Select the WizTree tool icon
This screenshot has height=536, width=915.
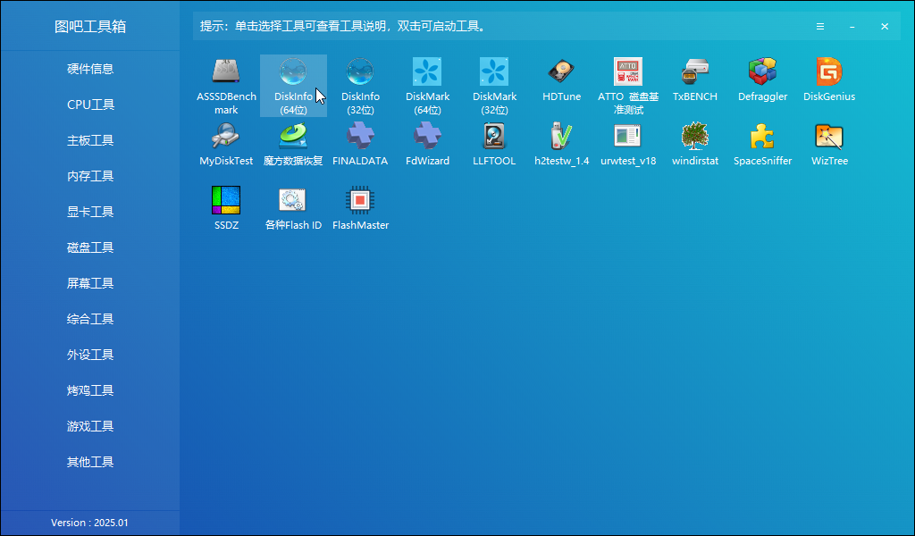pyautogui.click(x=829, y=136)
